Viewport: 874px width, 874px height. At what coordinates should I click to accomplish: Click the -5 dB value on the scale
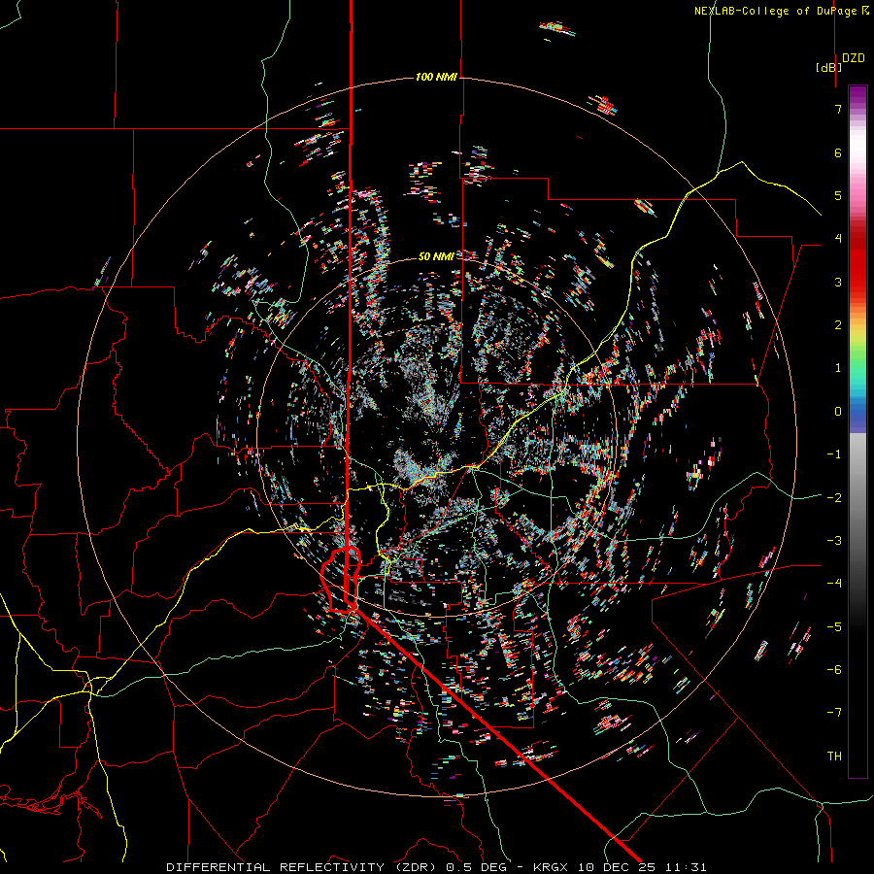point(834,626)
